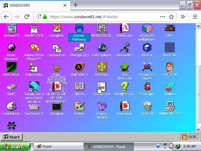Open Trollbox chat icon
201x151 pixels.
(x=170, y=86)
